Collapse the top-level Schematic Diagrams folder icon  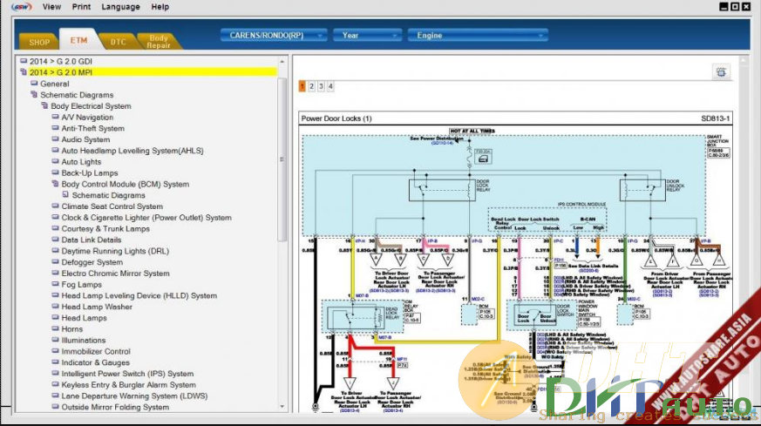click(x=34, y=95)
